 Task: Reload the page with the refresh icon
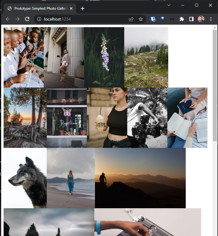pyautogui.click(x=27, y=19)
